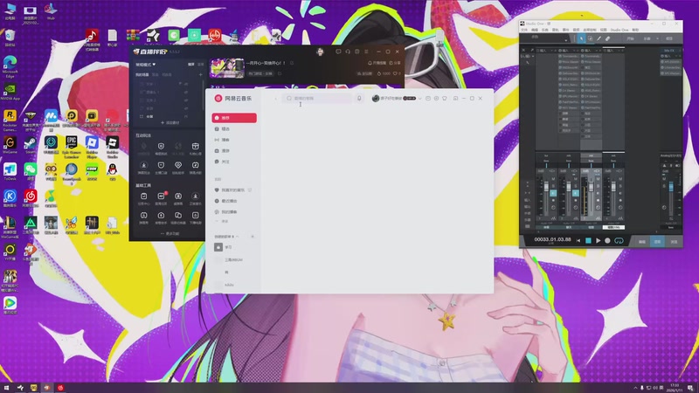Click the Record button in Studio One transport
The image size is (699, 393).
click(607, 241)
